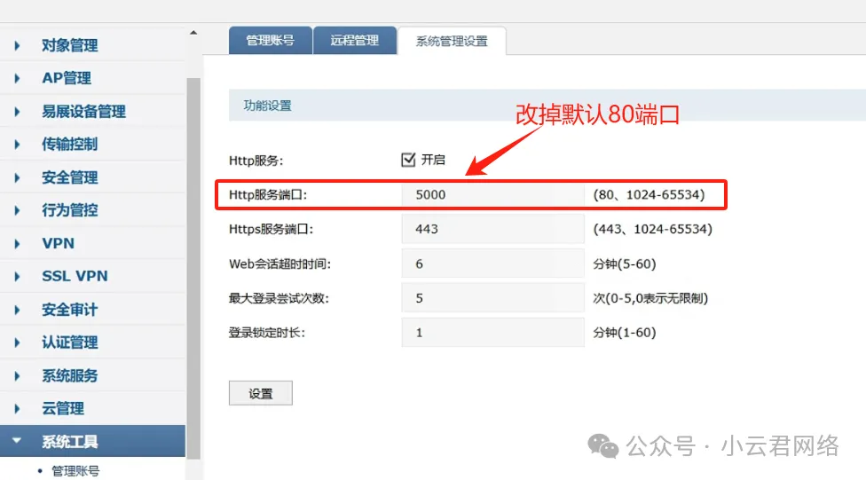The width and height of the screenshot is (866, 480).
Task: Click the 登录锁定时长 input field
Action: (492, 333)
